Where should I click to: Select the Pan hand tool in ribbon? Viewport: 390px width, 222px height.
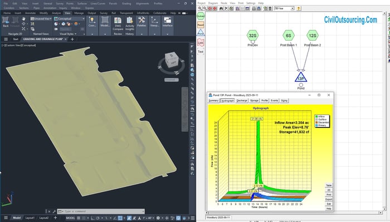click(23, 19)
